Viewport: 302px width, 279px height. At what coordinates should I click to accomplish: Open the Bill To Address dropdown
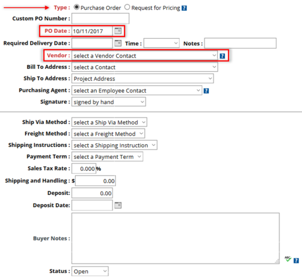[x=144, y=67]
